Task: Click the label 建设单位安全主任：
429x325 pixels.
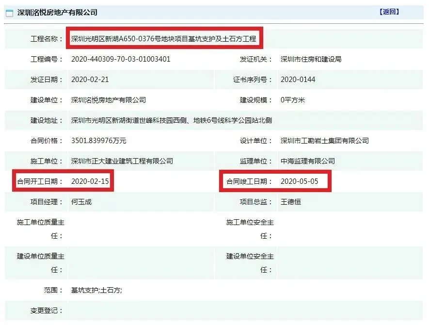Action: click(250, 263)
